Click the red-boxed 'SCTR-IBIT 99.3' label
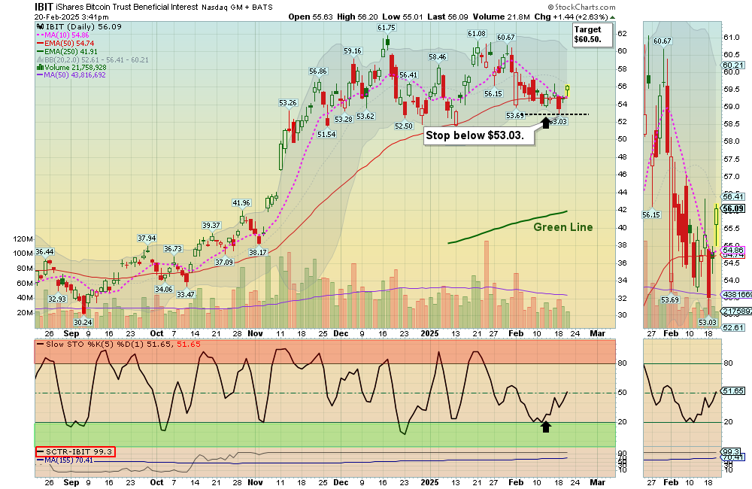 [x=75, y=451]
